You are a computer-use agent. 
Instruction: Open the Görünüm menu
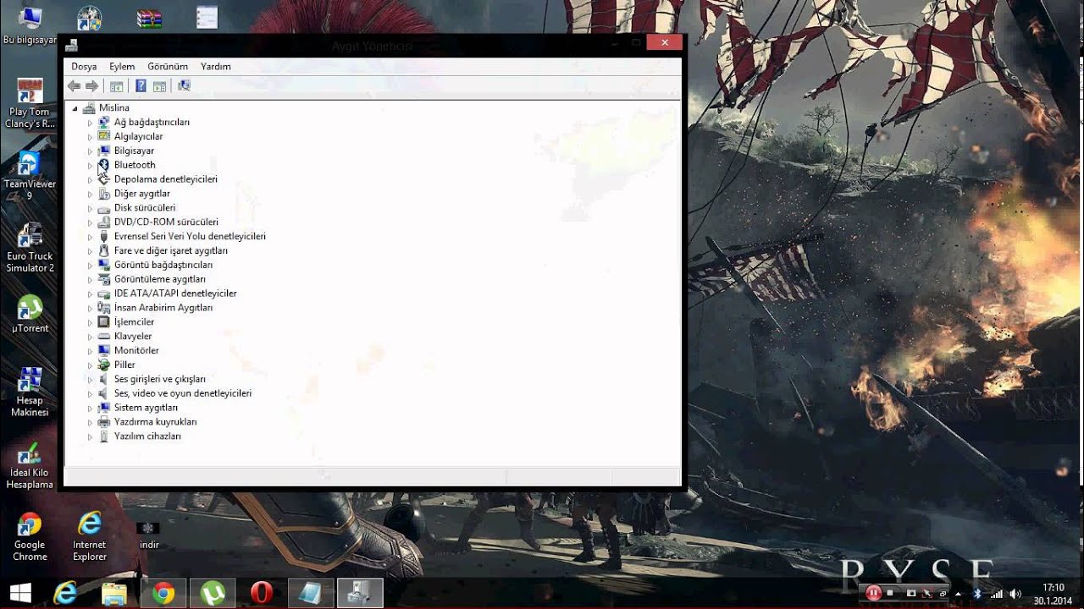point(168,66)
